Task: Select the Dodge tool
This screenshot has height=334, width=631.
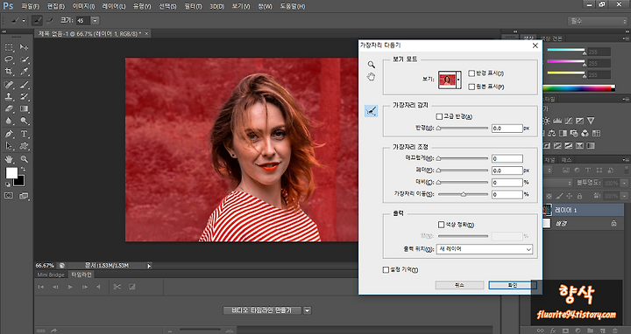Action: (x=25, y=121)
